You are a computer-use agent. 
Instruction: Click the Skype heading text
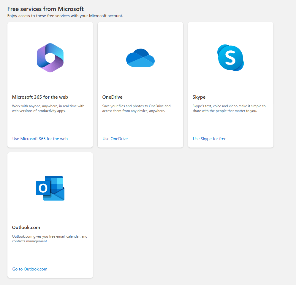click(x=199, y=97)
